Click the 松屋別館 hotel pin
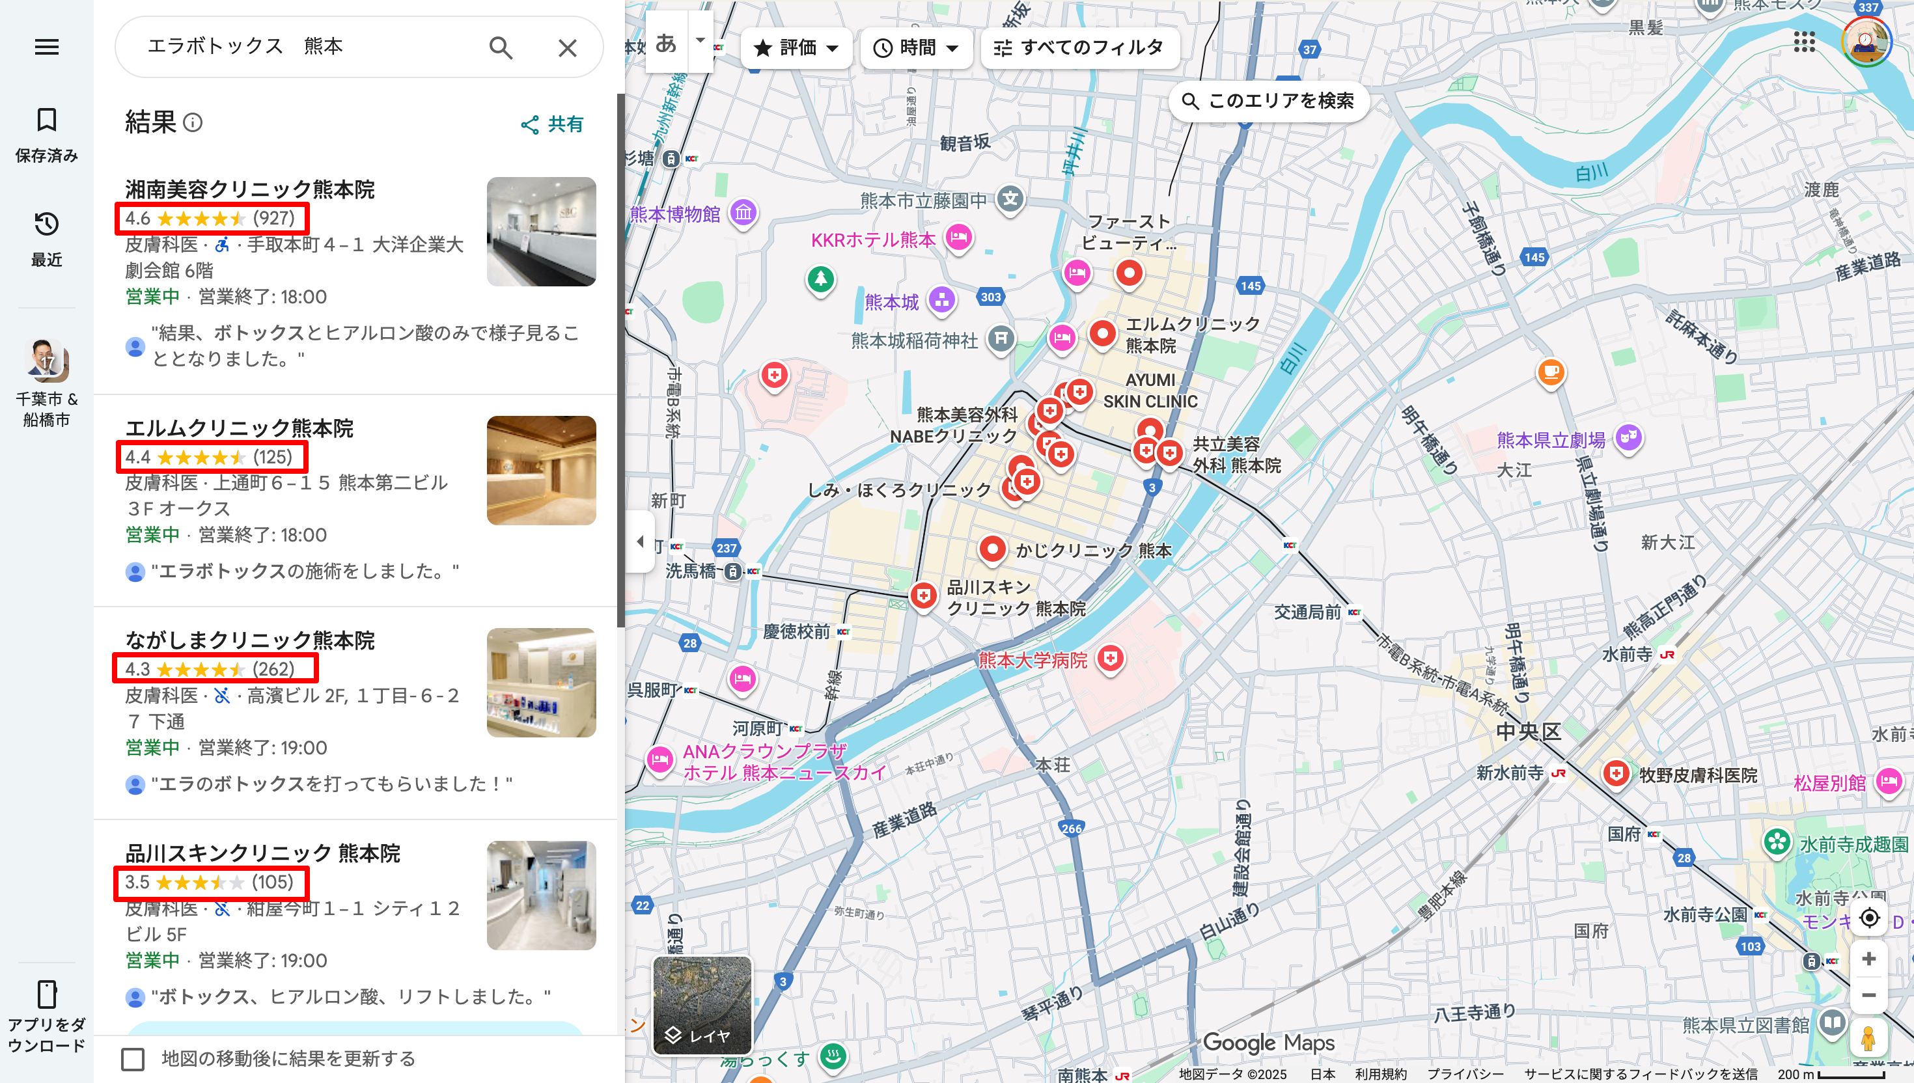Viewport: 1914px width, 1083px height. pyautogui.click(x=1889, y=781)
